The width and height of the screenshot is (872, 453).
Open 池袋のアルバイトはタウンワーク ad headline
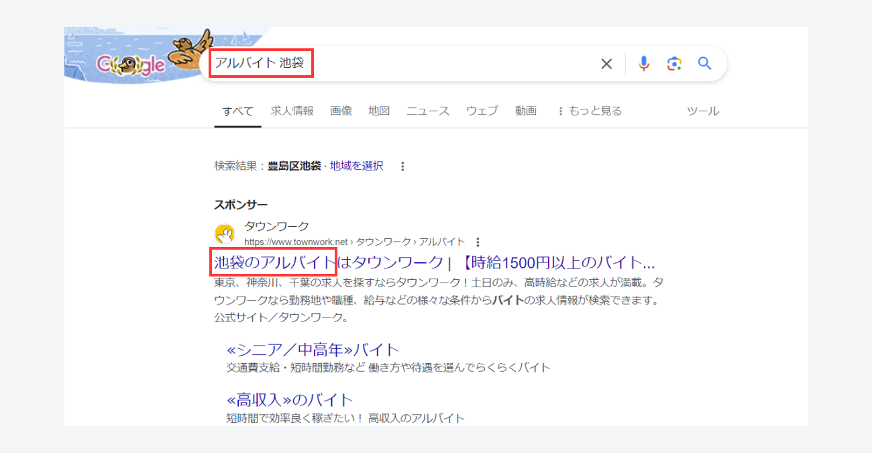[434, 262]
